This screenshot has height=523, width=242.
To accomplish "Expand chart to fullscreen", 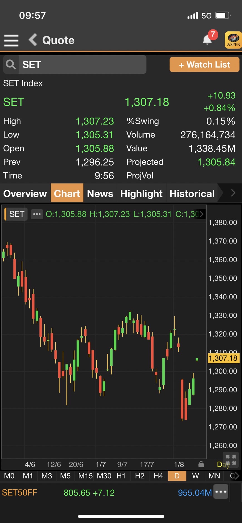I will 231,460.
